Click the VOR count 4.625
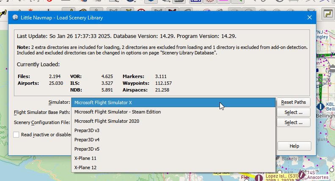Screen dimensions: 335x181 (x=107, y=76)
